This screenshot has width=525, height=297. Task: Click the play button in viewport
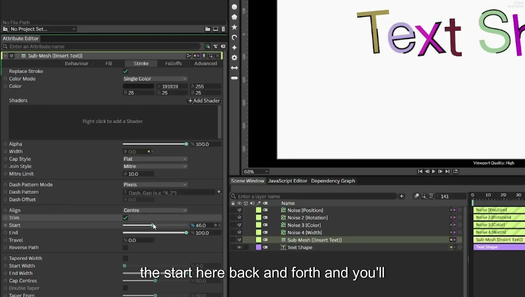tap(433, 171)
